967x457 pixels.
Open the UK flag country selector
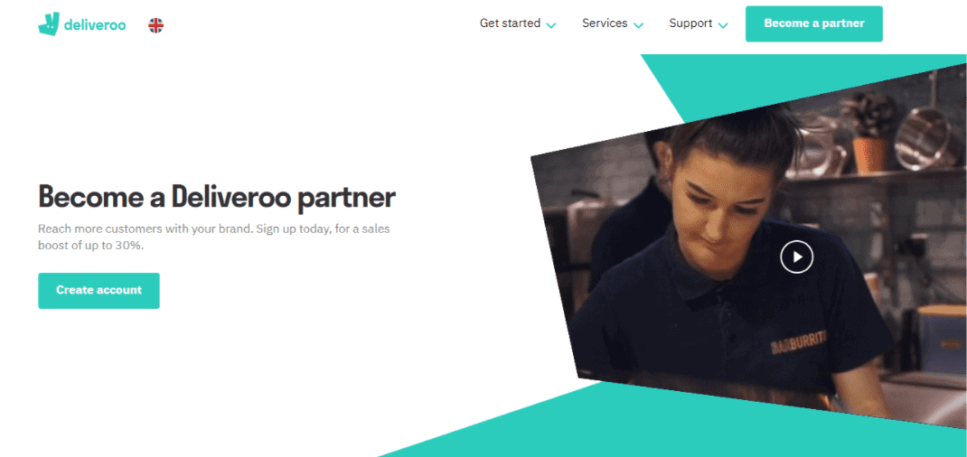click(156, 25)
